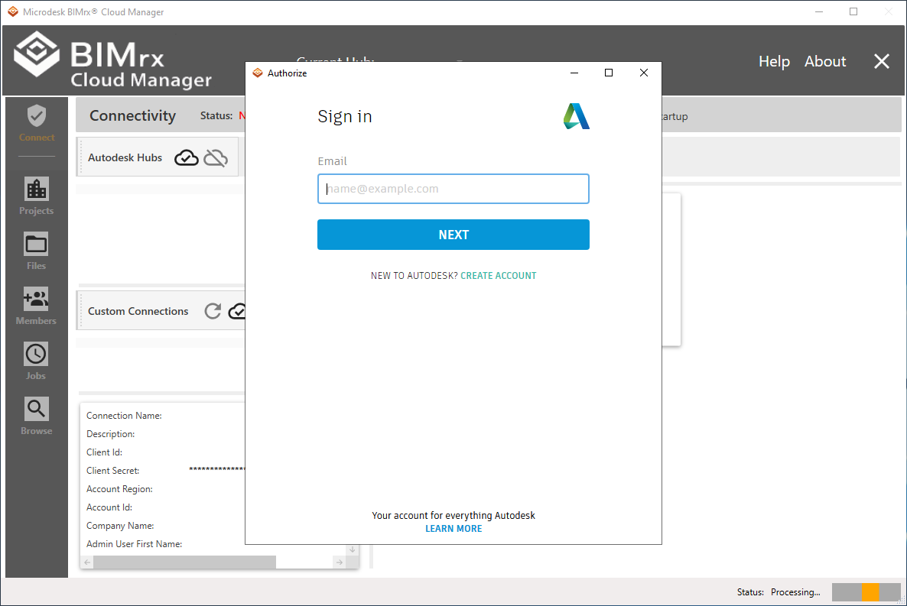Click the Autodesk Hubs connect cloud icon
Viewport: 907px width, 606px height.
click(187, 157)
